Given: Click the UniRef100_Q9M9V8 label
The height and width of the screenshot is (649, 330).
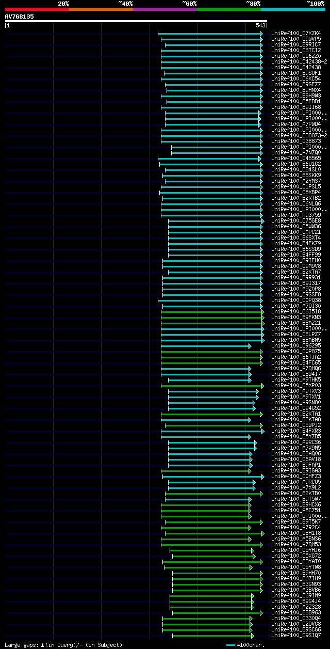Looking at the screenshot, I should pyautogui.click(x=296, y=266).
